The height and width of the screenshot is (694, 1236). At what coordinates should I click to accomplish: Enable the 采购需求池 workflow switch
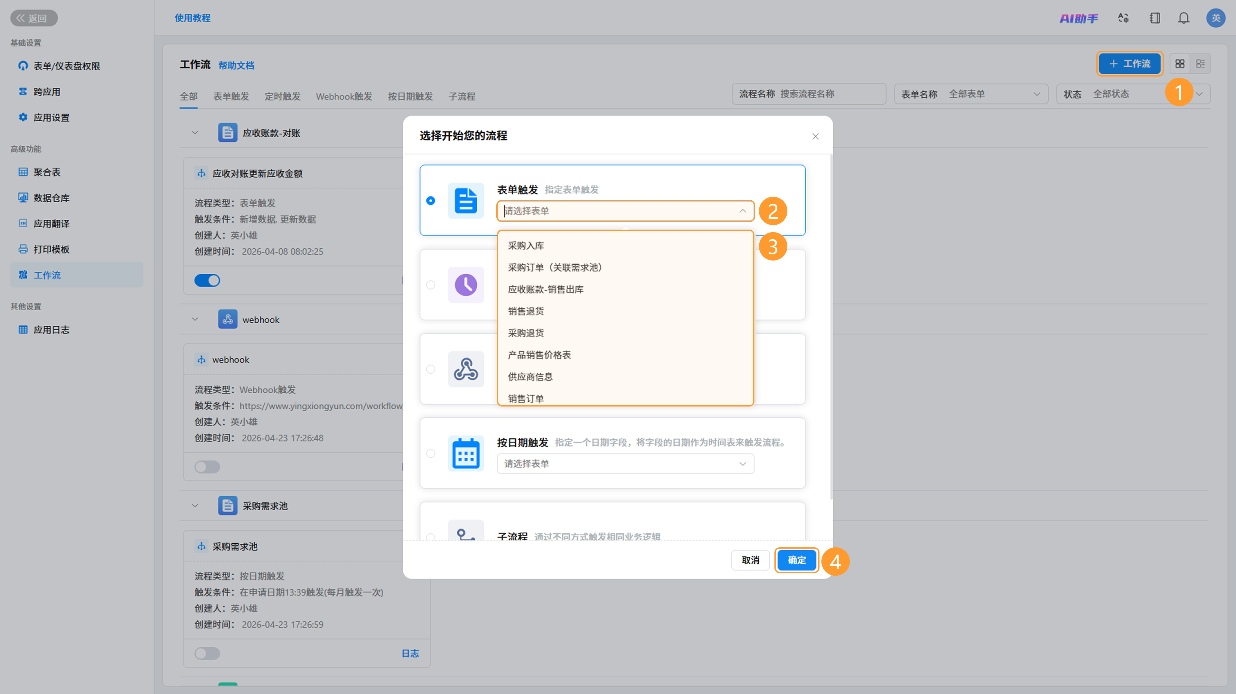(x=207, y=653)
